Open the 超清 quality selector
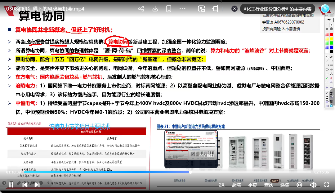 (x=236, y=185)
